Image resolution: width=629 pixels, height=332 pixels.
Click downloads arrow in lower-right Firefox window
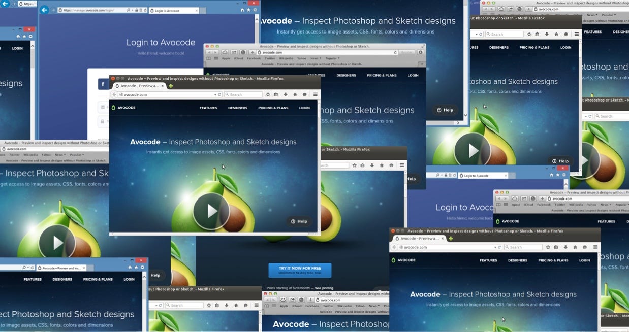pyautogui.click(x=566, y=247)
